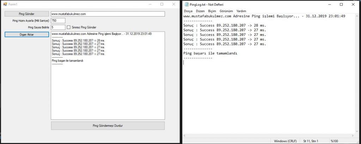Focus the address field containing www.mustafabukulmez.com

click(x=108, y=14)
